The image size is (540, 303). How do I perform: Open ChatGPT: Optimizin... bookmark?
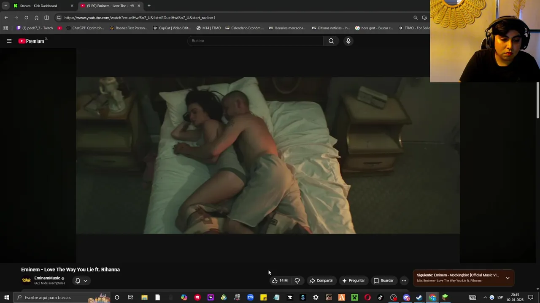tap(85, 28)
